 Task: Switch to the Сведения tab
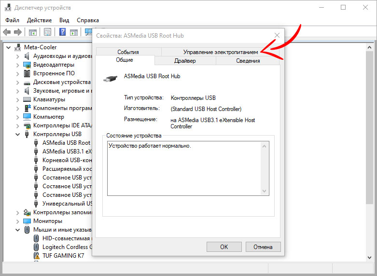click(x=248, y=61)
